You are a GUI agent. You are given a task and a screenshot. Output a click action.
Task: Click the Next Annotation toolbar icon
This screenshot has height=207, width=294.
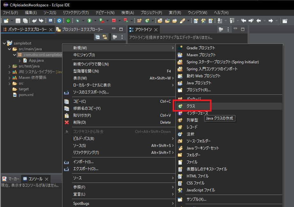[x=220, y=21]
